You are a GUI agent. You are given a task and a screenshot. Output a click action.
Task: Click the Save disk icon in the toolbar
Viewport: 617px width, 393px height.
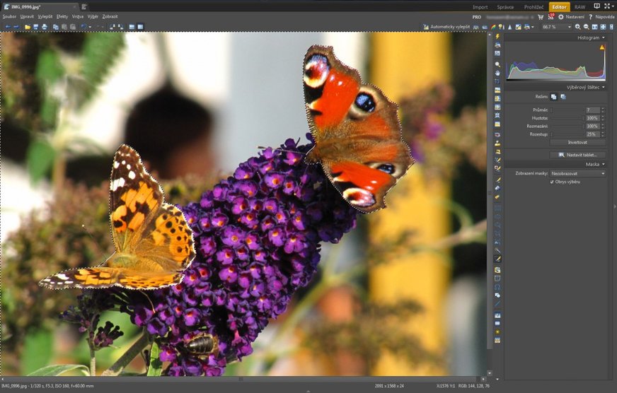point(35,27)
